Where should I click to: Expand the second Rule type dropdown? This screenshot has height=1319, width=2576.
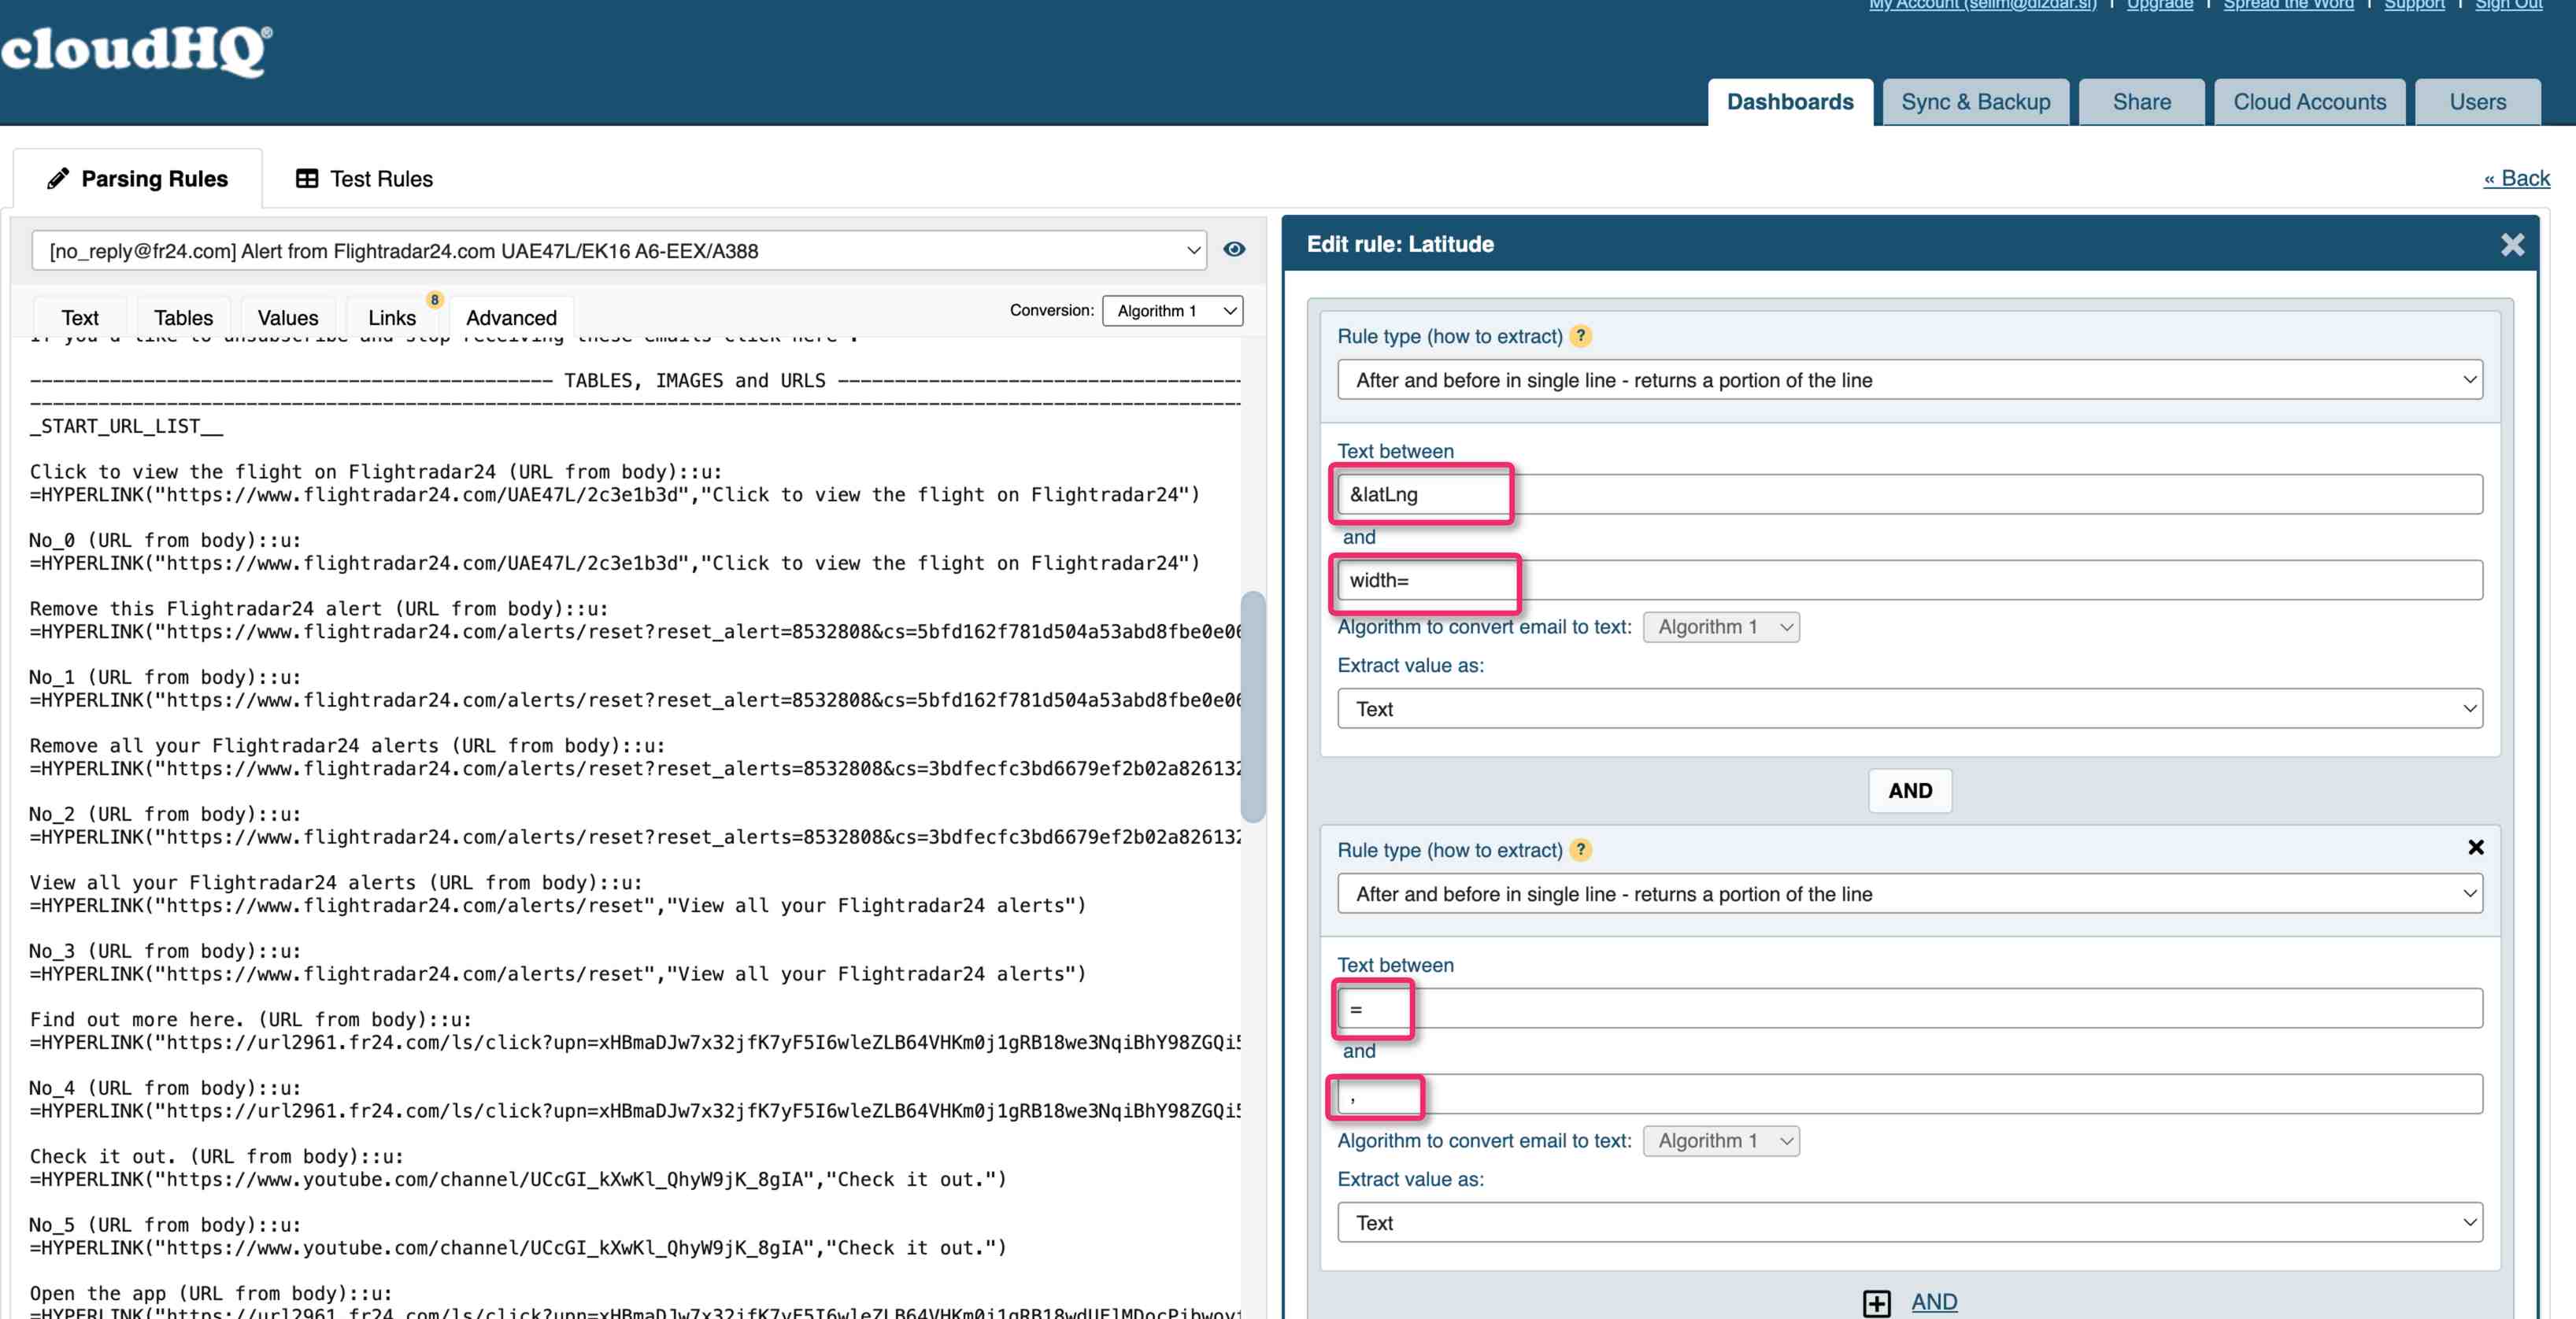point(1909,894)
